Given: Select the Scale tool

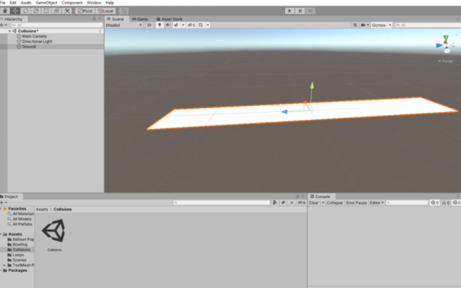Looking at the screenshot, I should coord(36,11).
